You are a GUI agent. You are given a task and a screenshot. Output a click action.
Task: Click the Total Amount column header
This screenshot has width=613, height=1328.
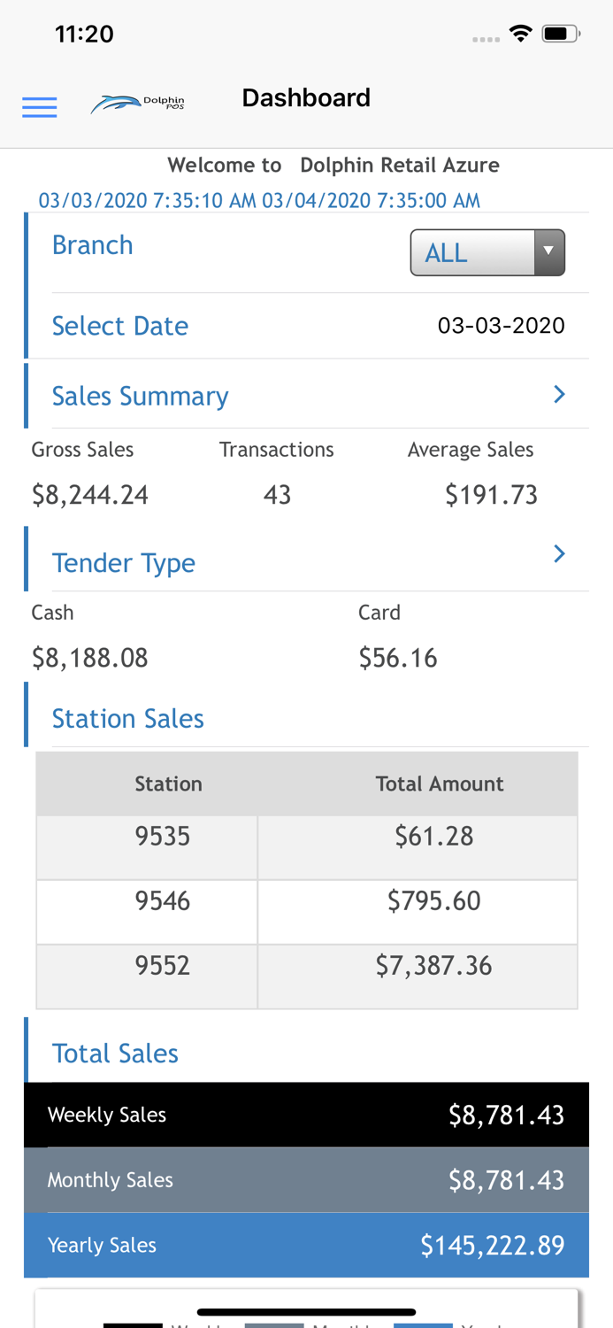coord(440,784)
